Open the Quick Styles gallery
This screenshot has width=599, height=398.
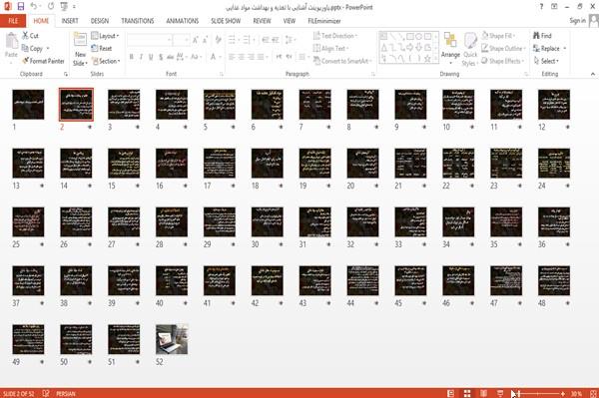470,50
